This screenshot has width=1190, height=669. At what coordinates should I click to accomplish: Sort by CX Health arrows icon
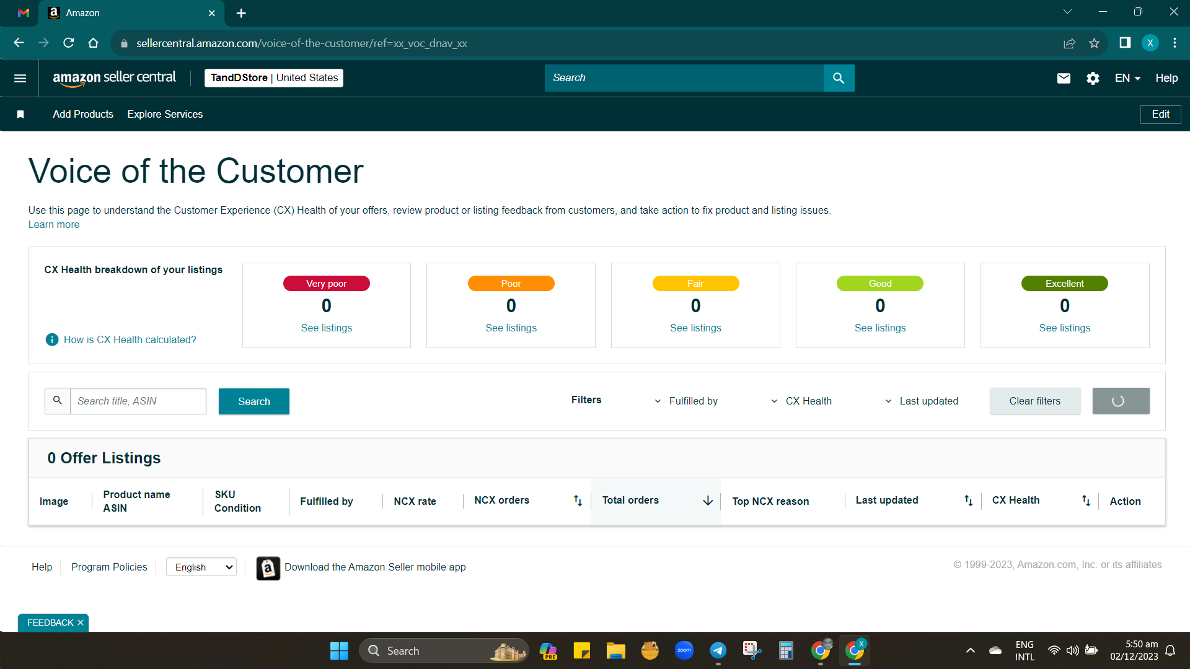tap(1086, 501)
